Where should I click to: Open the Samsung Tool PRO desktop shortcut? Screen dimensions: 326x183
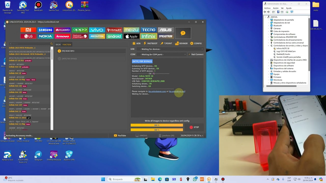click(23, 7)
